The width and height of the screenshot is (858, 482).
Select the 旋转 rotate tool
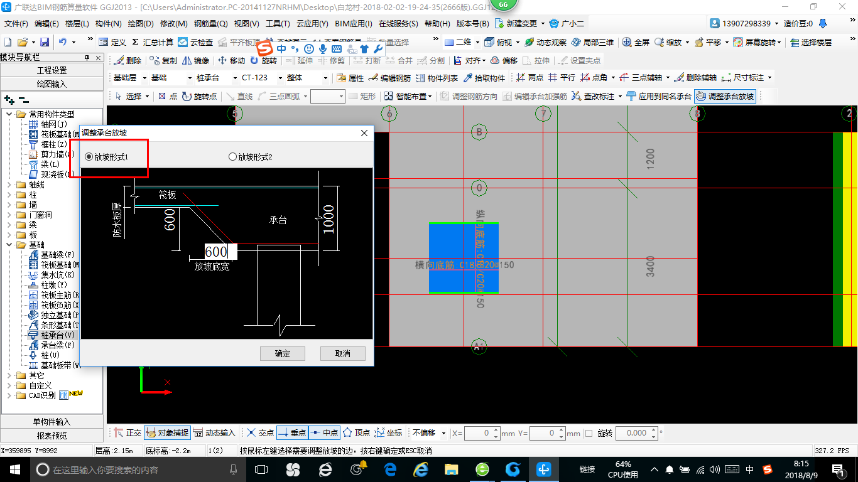pos(263,61)
